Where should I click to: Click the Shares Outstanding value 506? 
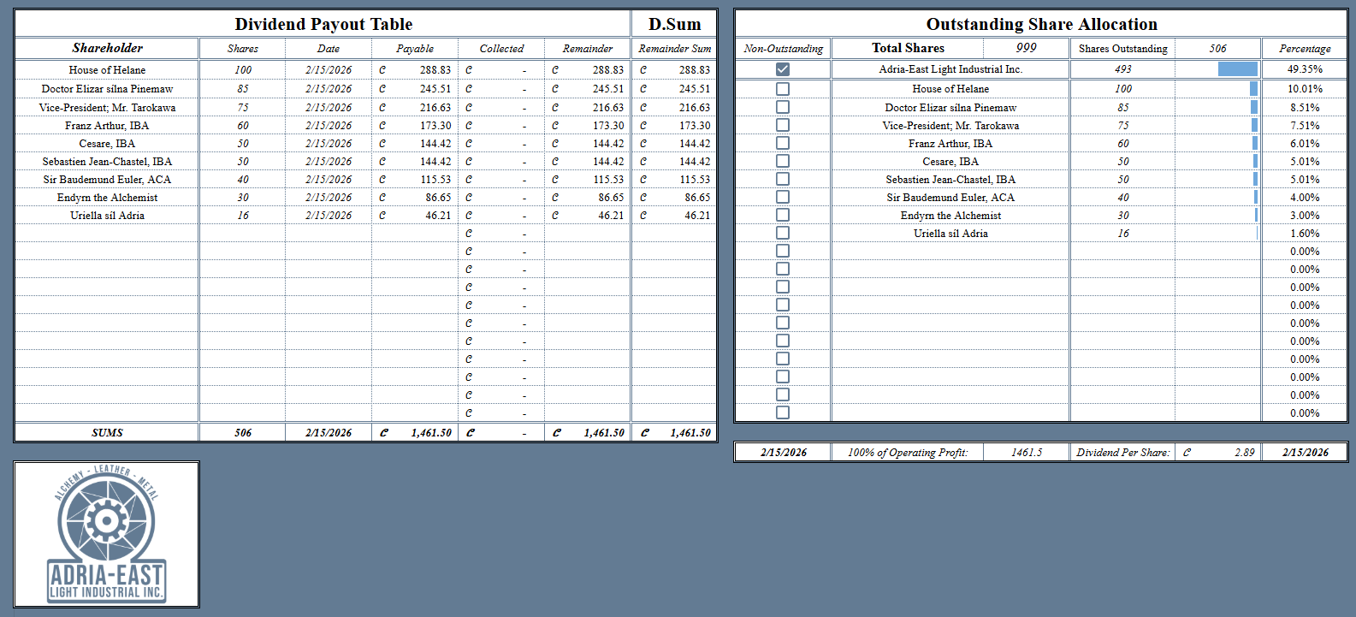tap(1217, 49)
